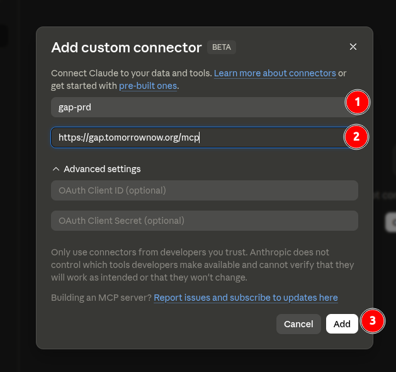Open Learn more about connectors link
The image size is (396, 372).
coord(274,73)
